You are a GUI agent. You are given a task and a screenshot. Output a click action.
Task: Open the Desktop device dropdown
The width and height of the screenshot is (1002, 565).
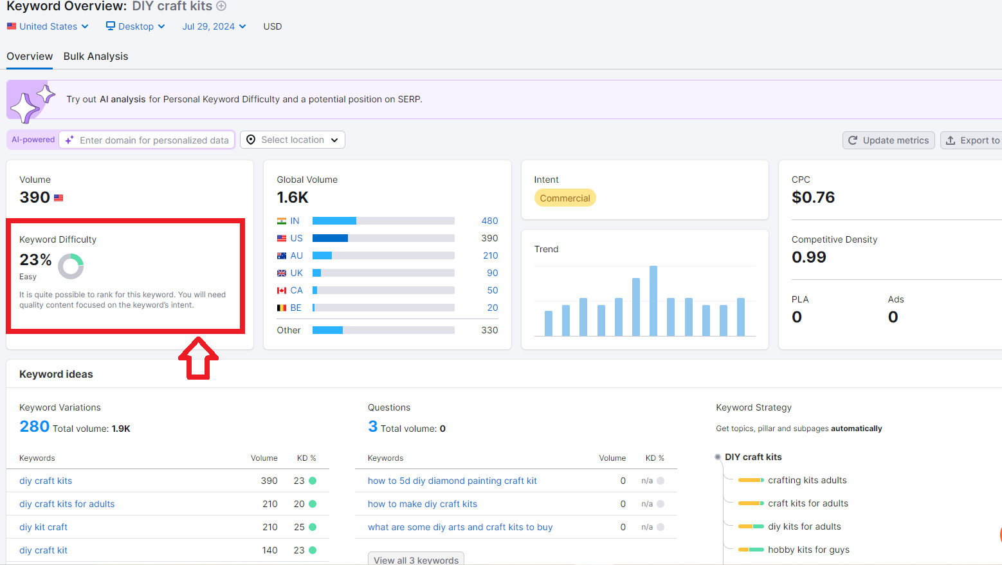(136, 26)
